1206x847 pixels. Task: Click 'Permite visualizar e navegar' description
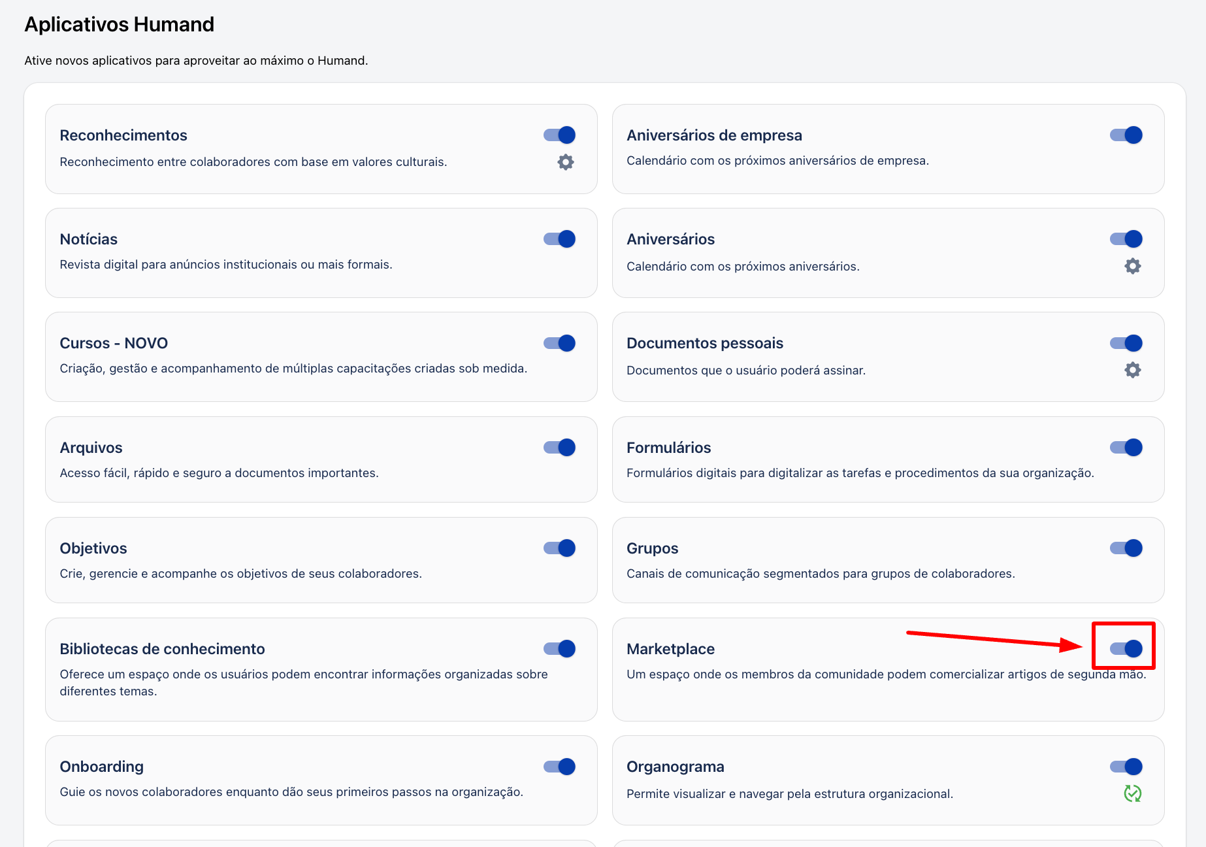tap(790, 794)
